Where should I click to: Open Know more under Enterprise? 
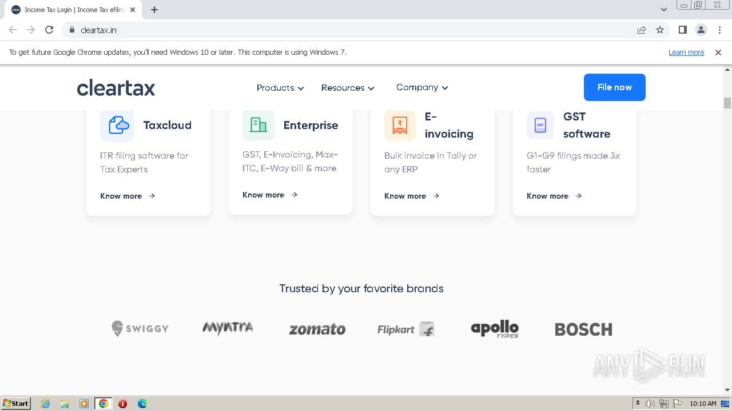point(270,195)
